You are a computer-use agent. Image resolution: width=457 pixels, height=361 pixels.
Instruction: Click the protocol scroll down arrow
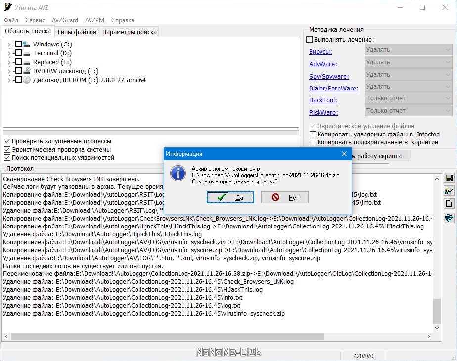(x=437, y=328)
